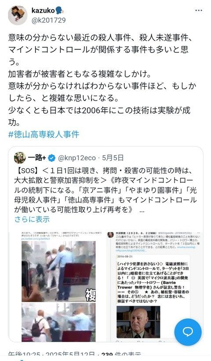Viewport: 211px width, 361px height.
Task: Click the main tweet text body
Action: [102, 80]
